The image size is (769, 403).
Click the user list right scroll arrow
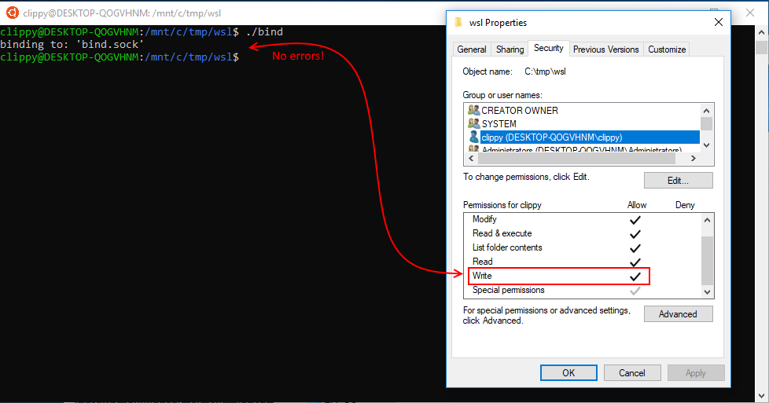click(693, 159)
